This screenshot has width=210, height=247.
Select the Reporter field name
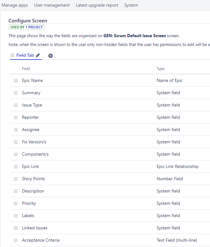click(x=30, y=117)
